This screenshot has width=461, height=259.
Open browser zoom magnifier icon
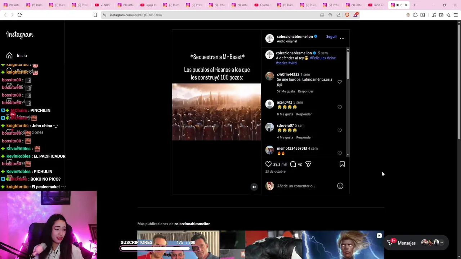click(x=330, y=15)
